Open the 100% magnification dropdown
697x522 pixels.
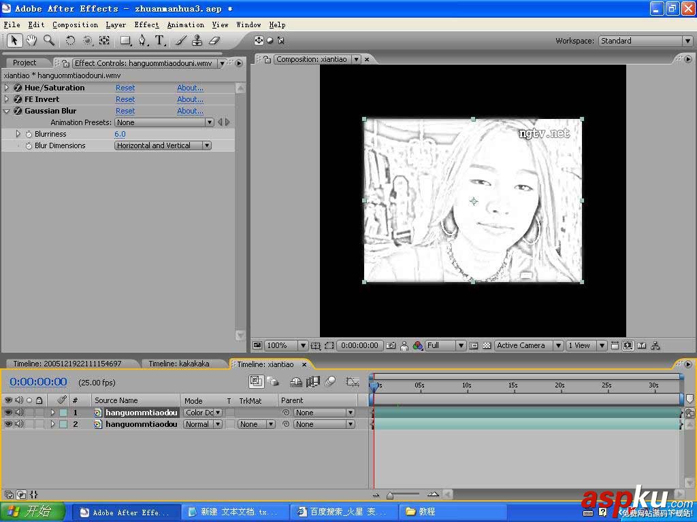point(287,345)
